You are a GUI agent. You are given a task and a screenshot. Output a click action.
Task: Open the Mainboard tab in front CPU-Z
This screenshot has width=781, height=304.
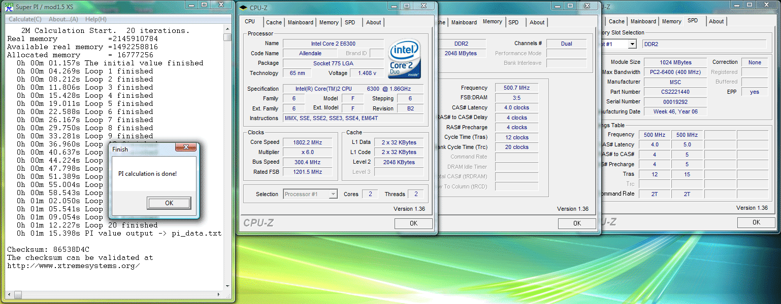pyautogui.click(x=301, y=22)
